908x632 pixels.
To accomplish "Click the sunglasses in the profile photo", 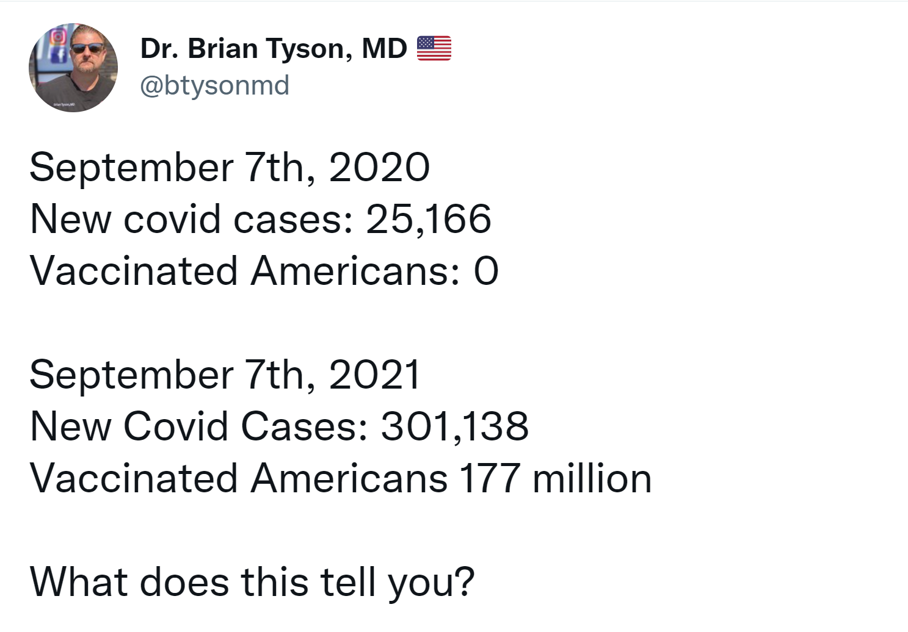I will 87,48.
